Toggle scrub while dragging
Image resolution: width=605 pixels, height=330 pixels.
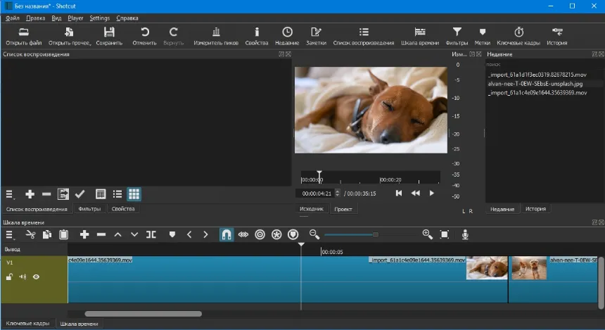[243, 234]
